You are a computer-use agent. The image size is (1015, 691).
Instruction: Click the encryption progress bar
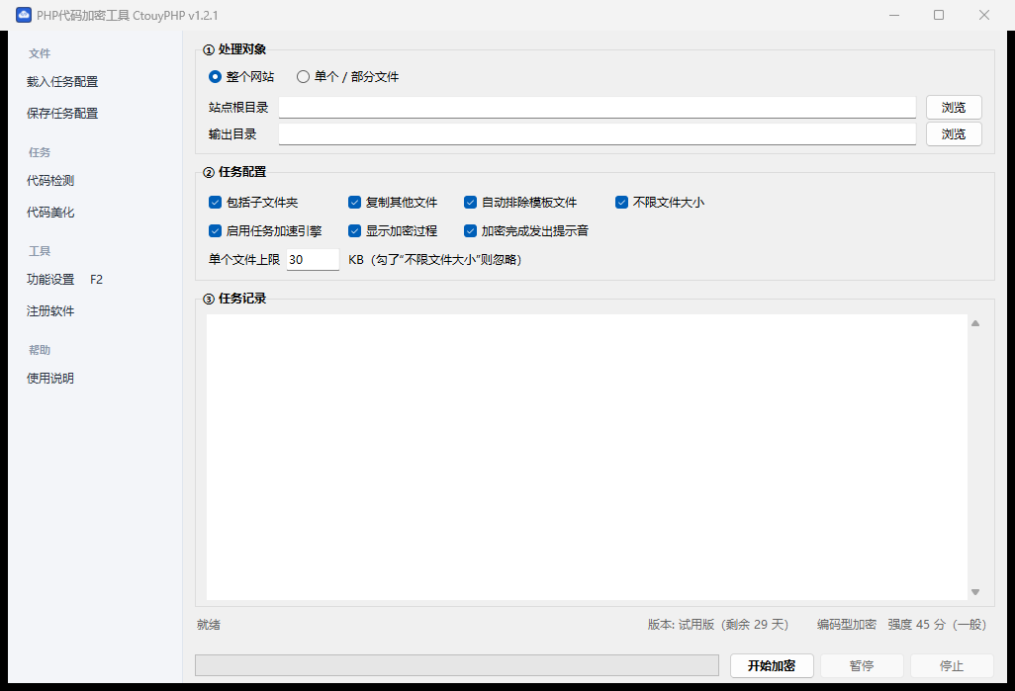(457, 665)
